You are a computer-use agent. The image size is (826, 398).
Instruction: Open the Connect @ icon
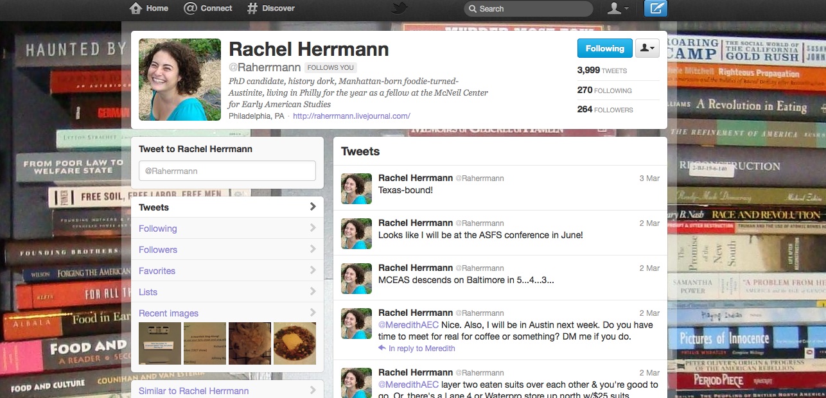coord(190,8)
